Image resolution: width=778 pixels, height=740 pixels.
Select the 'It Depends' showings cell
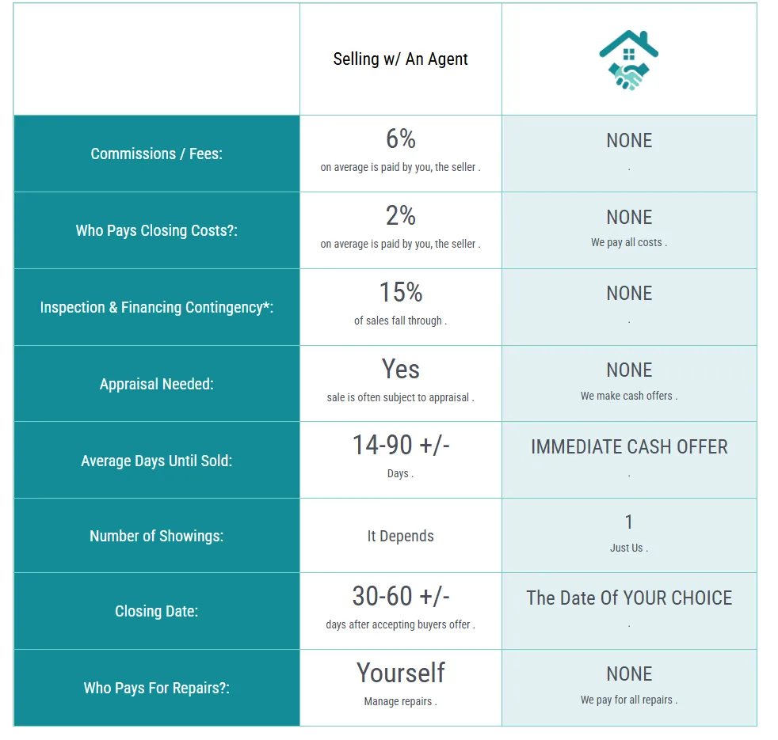point(400,536)
